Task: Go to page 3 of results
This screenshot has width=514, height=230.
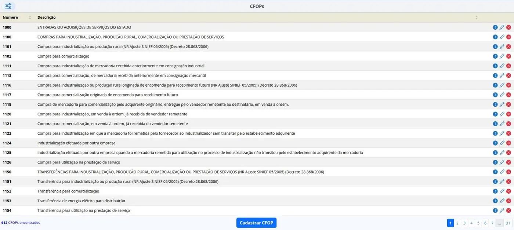Action: pos(464,223)
